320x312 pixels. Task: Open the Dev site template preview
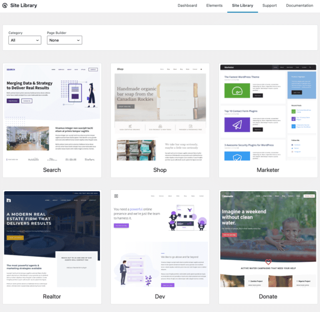tap(160, 239)
